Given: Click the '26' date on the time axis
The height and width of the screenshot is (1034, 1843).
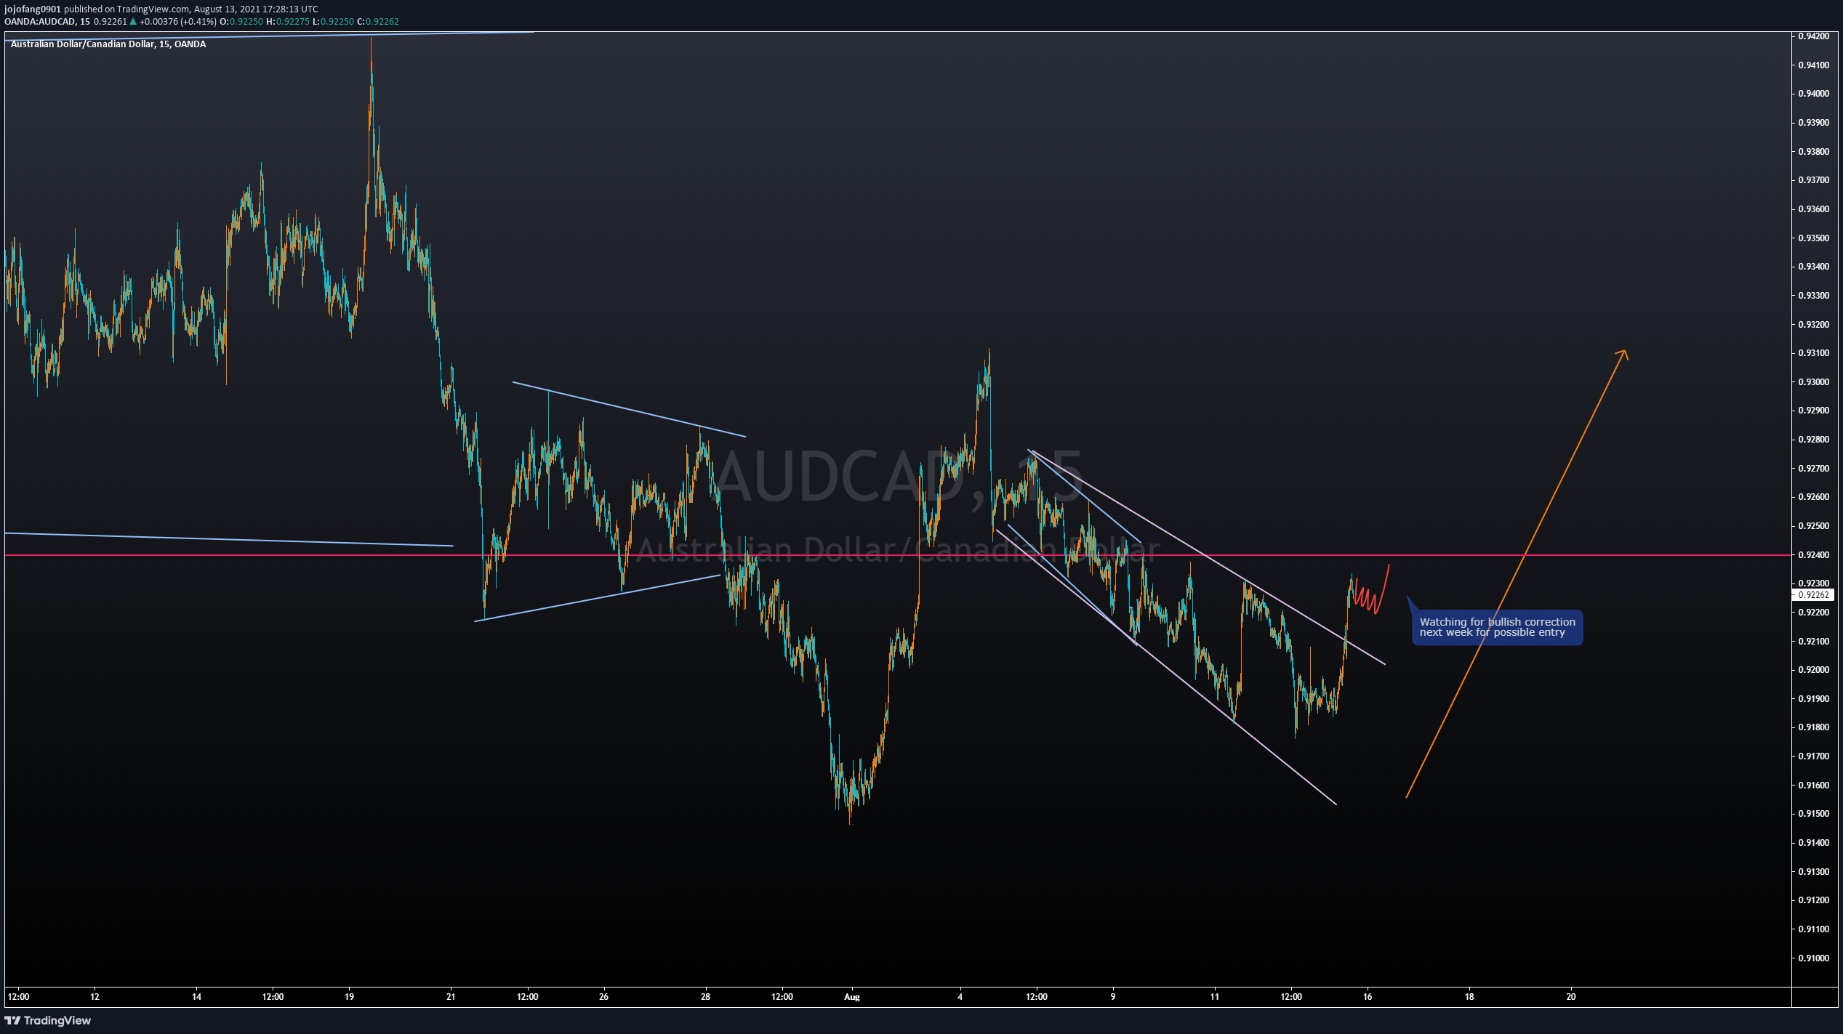Looking at the screenshot, I should tap(603, 997).
